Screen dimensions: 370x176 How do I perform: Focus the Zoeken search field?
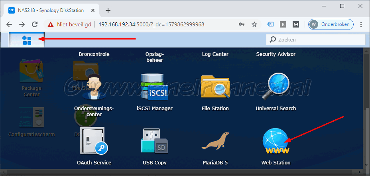pyautogui.click(x=316, y=40)
